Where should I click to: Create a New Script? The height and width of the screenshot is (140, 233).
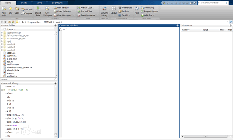[4, 11]
